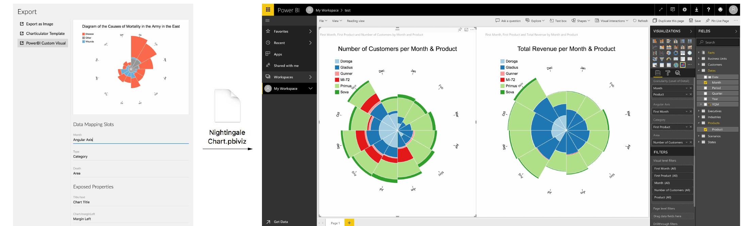
Task: Expand the Executives table
Action: click(699, 111)
